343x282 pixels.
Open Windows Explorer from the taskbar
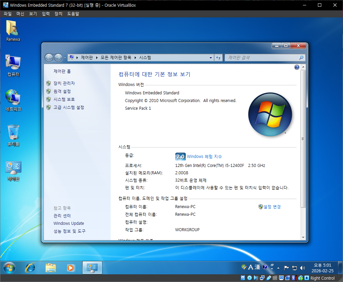pos(51,268)
